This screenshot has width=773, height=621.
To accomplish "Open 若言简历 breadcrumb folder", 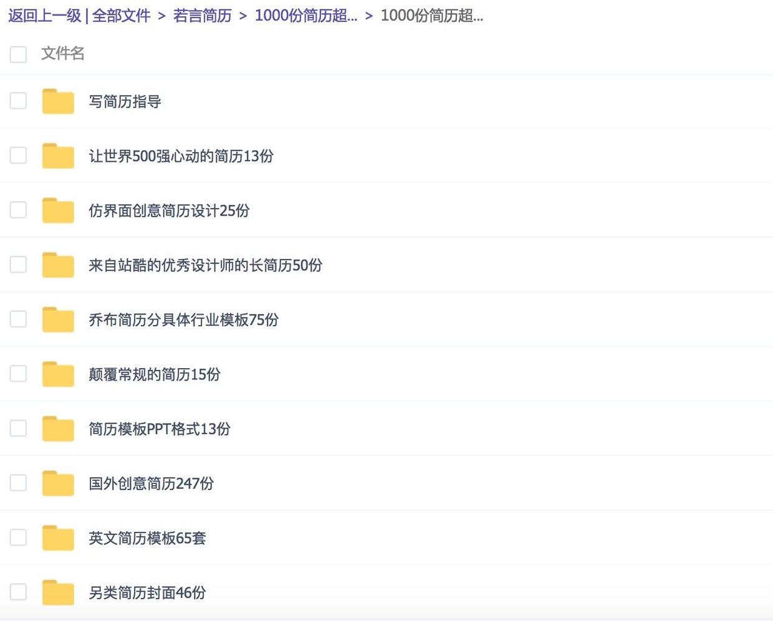I will point(202,16).
